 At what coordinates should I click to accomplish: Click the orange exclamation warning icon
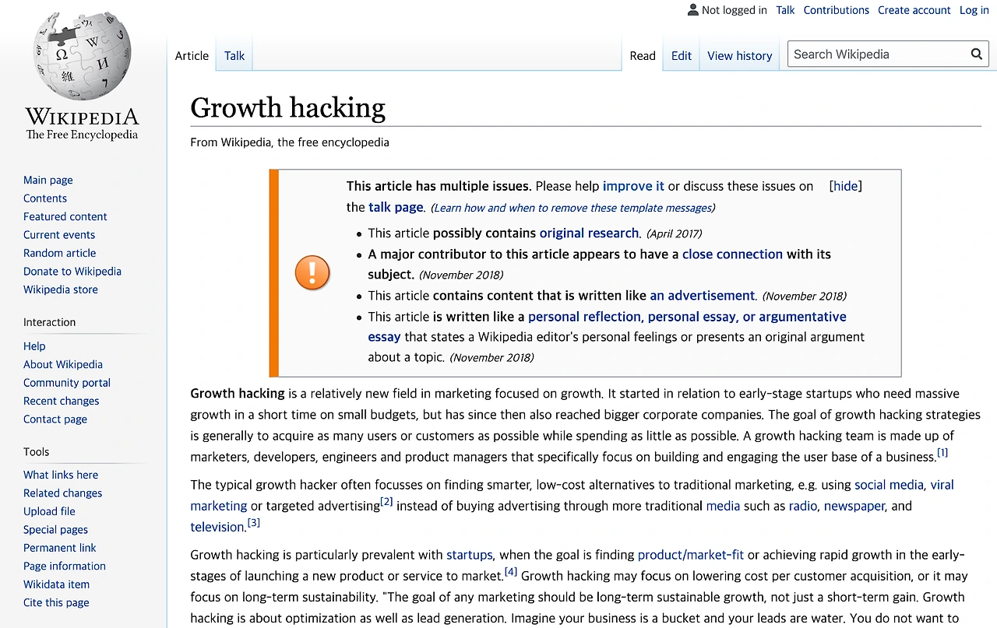click(312, 273)
